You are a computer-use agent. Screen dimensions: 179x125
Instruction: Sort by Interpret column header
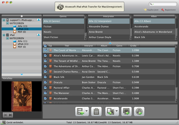click(88, 46)
